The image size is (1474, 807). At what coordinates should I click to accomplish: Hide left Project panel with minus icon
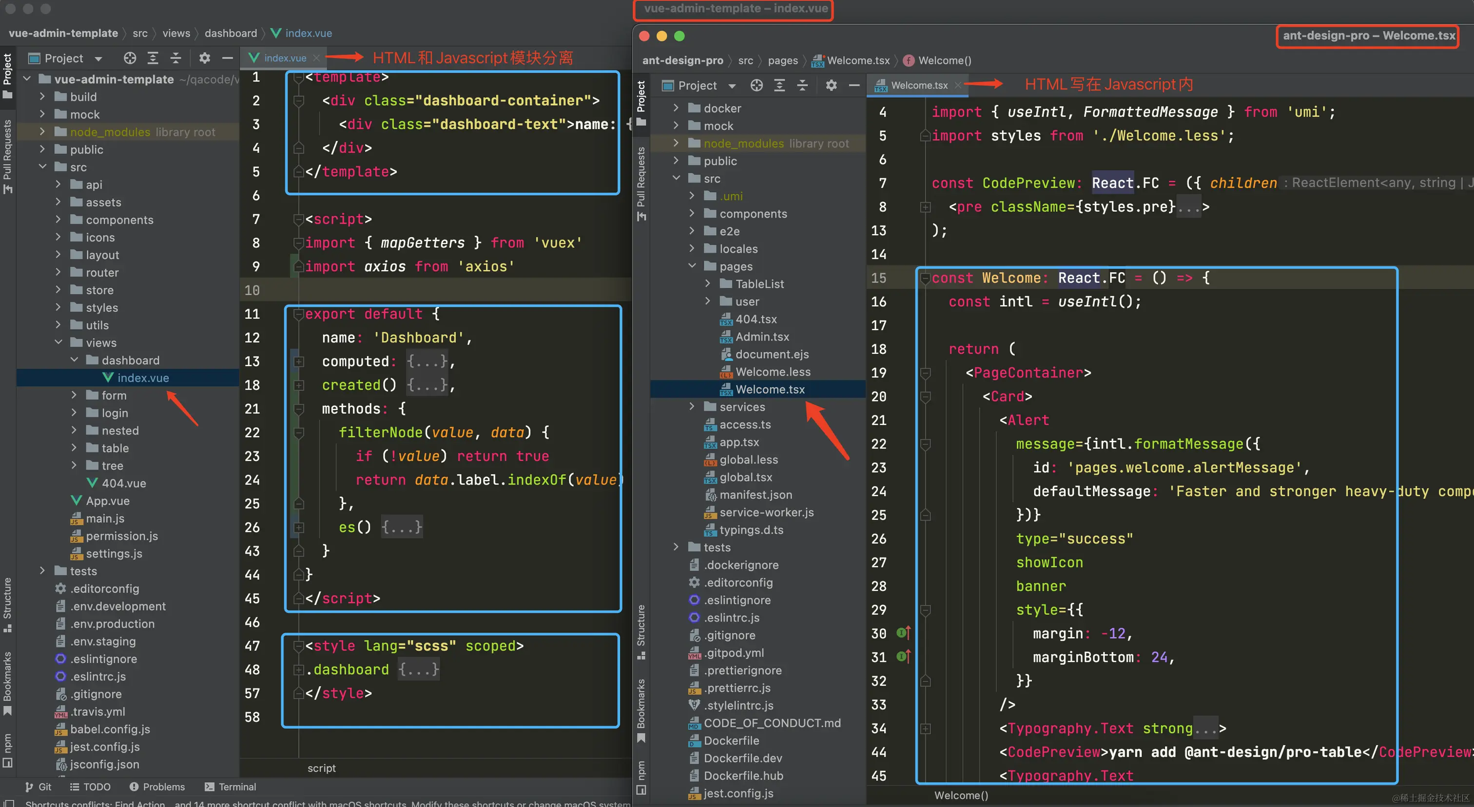227,58
